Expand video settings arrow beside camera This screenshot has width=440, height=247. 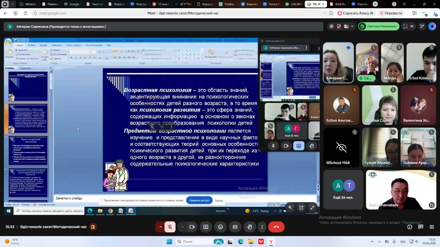[x=182, y=227]
